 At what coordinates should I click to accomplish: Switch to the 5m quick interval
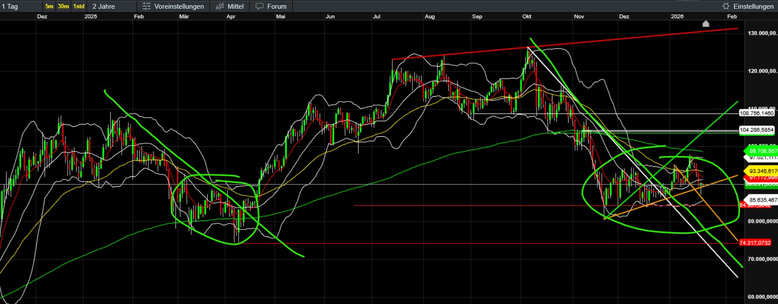pyautogui.click(x=49, y=6)
